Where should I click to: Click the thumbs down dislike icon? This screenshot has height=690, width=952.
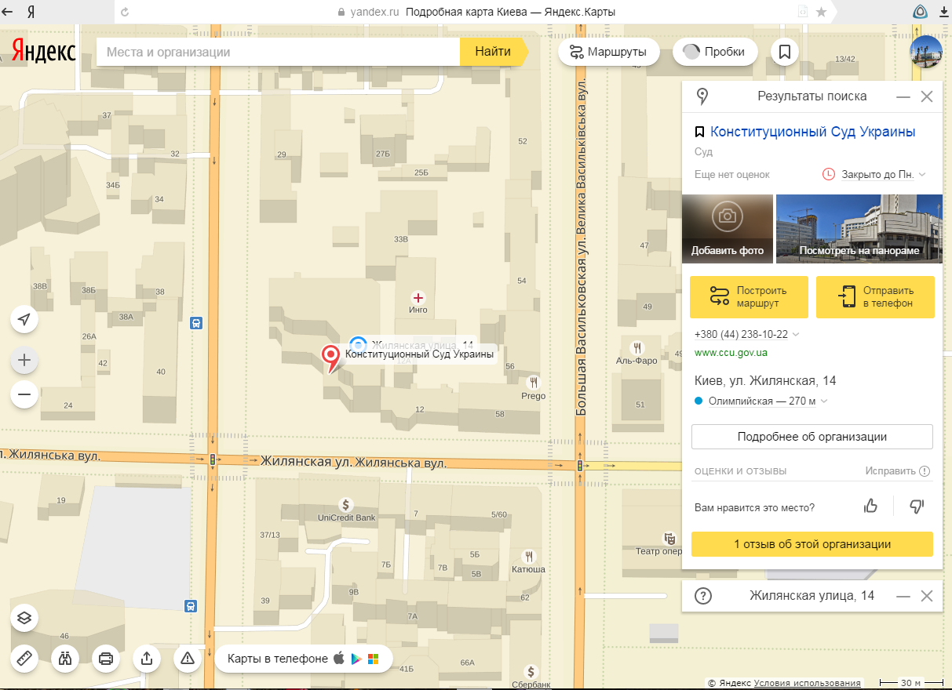[x=916, y=507]
